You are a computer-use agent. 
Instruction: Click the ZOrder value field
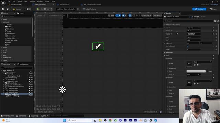[194, 49]
